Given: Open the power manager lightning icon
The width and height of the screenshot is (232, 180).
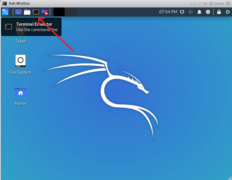Looking at the screenshot, I should tap(208, 12).
